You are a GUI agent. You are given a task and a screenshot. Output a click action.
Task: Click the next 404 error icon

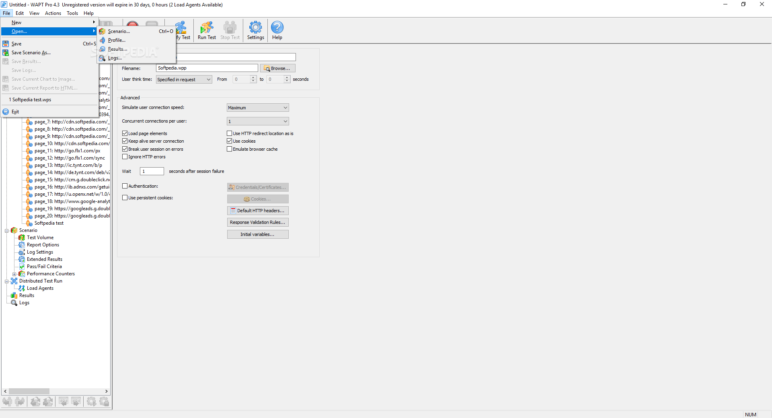click(x=76, y=401)
